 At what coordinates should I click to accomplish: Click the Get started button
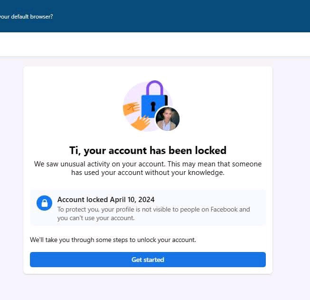[148, 260]
